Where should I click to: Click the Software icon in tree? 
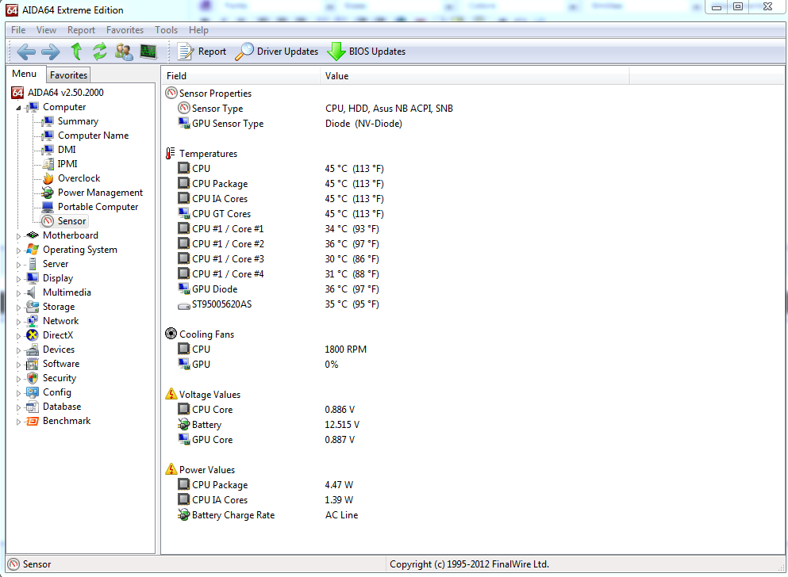[33, 364]
